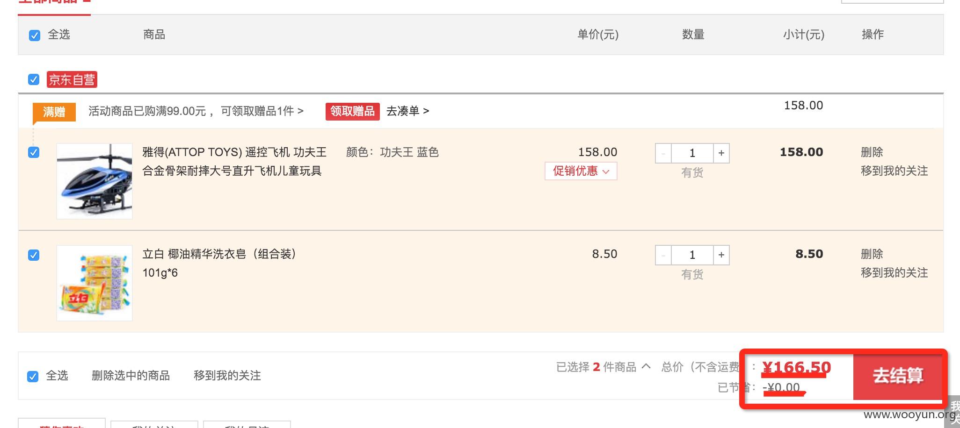960x428 pixels.
Task: Click the 领取赠品 button
Action: point(353,111)
